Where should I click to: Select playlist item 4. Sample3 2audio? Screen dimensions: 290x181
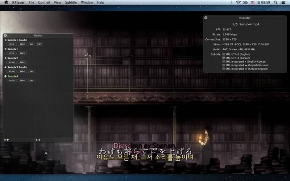[16, 67]
